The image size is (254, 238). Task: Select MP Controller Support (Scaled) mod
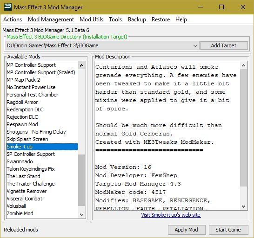point(42,72)
